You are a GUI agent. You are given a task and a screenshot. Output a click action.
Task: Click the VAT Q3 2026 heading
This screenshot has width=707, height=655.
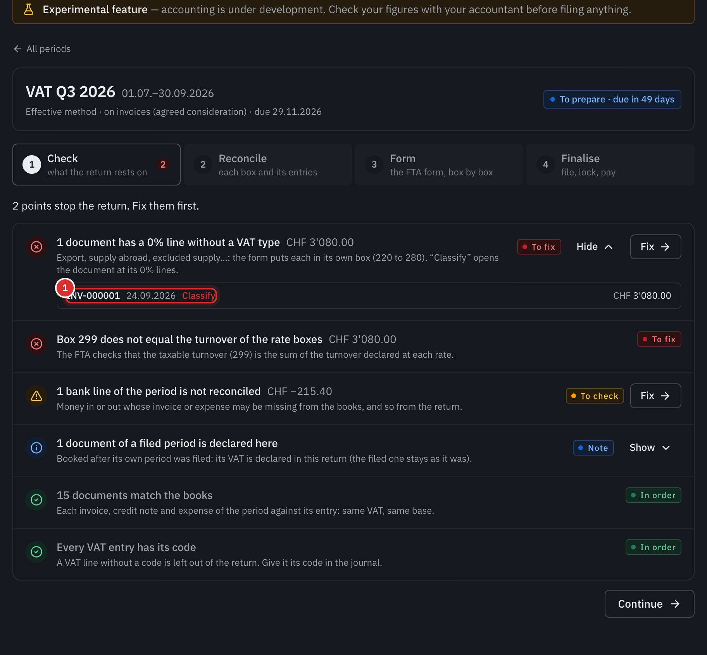pyautogui.click(x=71, y=92)
